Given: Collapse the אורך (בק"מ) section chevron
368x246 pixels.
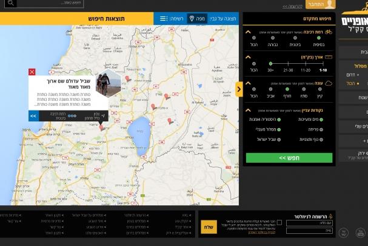Looking at the screenshot, I should click(x=248, y=57).
